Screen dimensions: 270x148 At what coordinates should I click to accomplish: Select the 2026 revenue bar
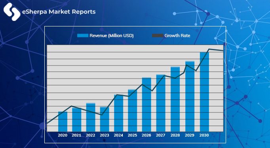146,105
